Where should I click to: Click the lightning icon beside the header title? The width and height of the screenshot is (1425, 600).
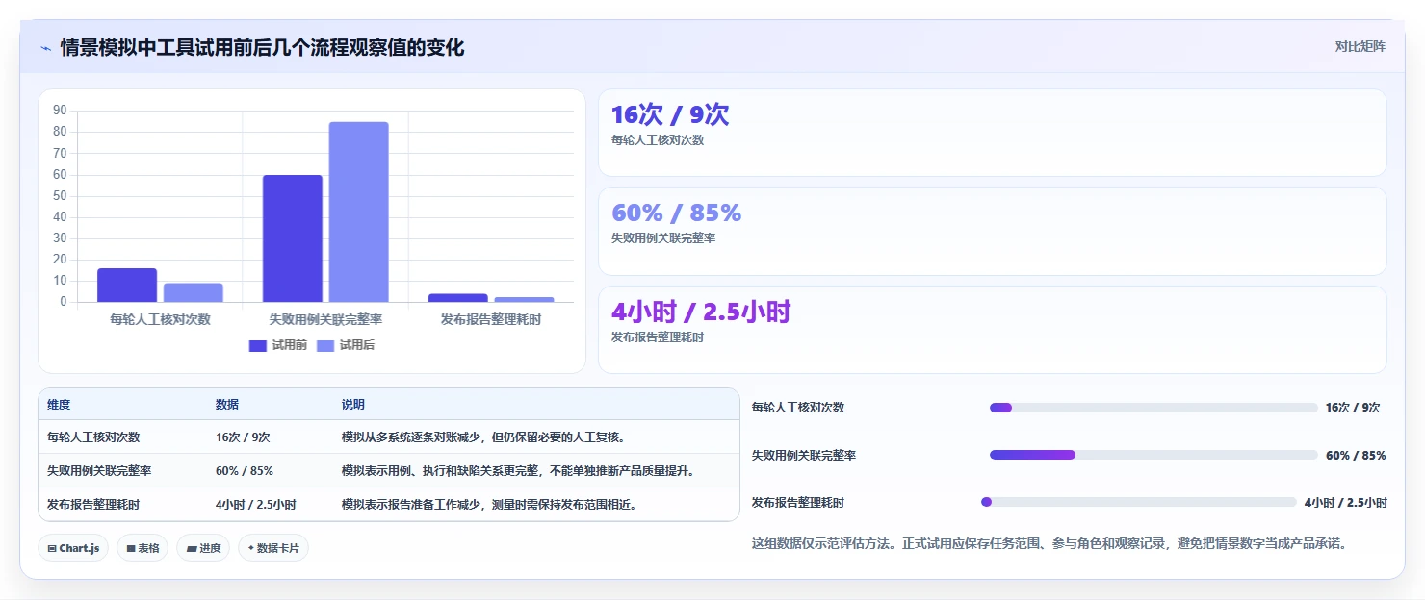(45, 48)
